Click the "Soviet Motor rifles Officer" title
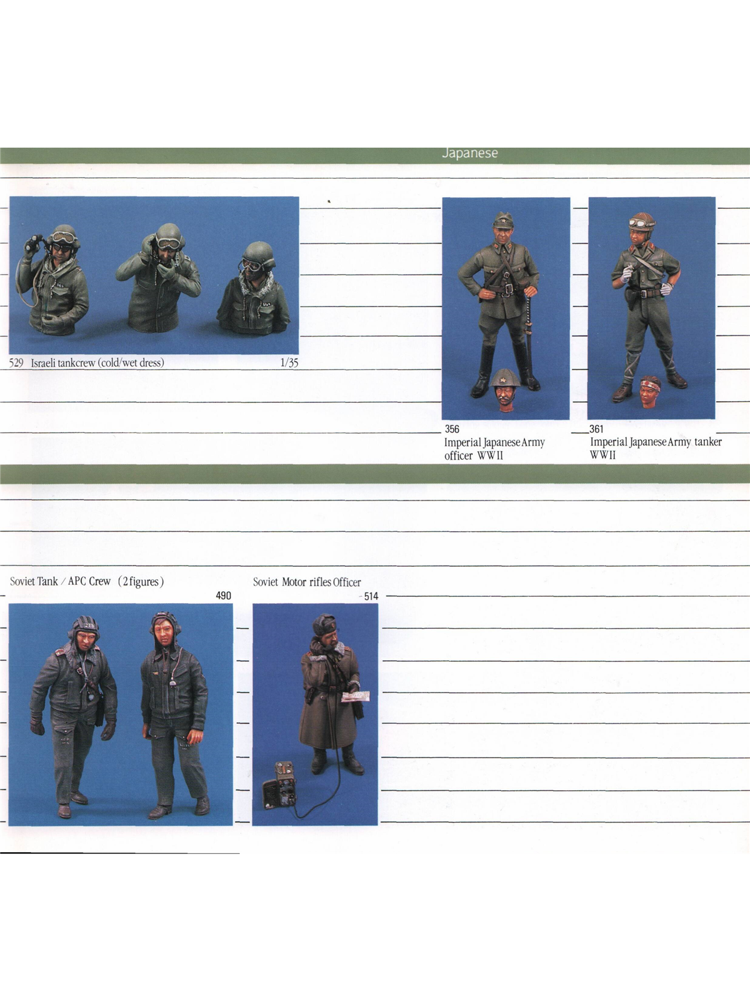Screen dimensions: 750x1001 [x=307, y=582]
